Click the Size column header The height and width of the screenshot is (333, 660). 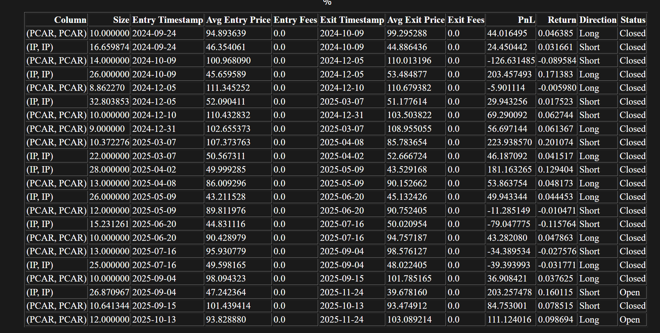(x=121, y=20)
